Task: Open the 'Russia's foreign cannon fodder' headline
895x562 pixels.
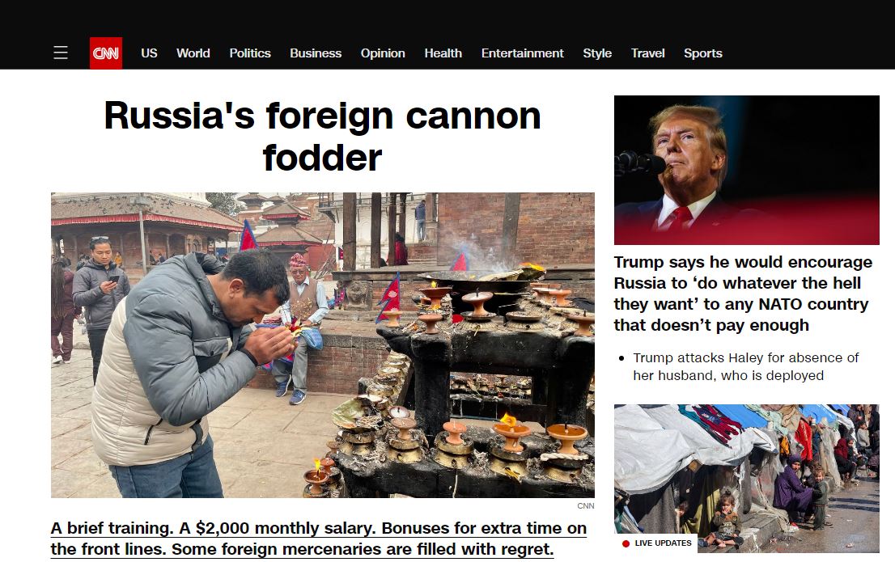Action: point(323,137)
